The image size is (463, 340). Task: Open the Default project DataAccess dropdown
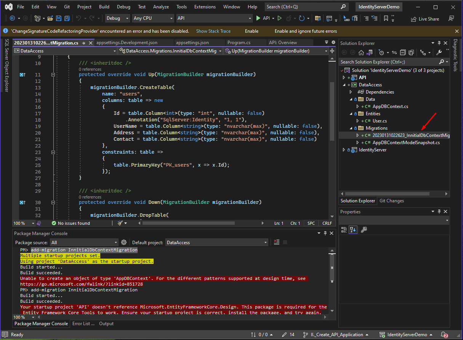[x=217, y=242]
